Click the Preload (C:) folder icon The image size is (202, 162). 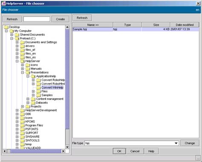pyautogui.click(x=17, y=38)
